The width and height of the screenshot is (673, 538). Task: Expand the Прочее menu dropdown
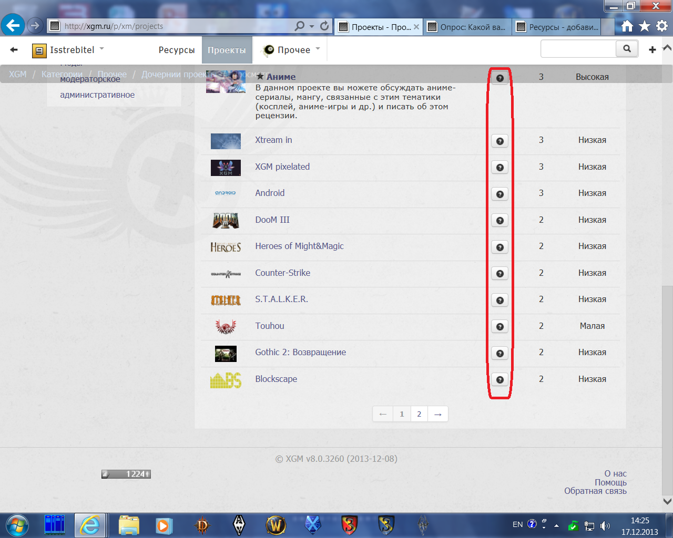tap(318, 49)
